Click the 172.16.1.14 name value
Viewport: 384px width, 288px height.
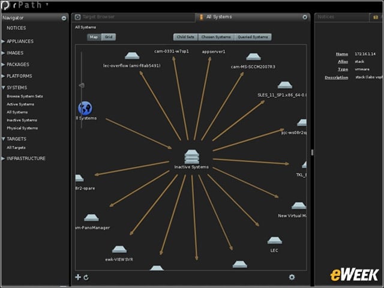click(365, 54)
